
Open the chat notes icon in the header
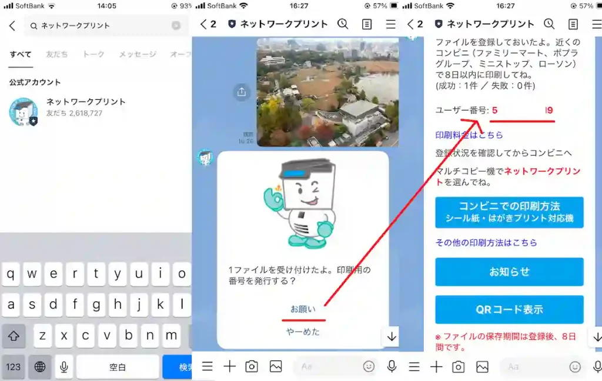[x=366, y=24]
